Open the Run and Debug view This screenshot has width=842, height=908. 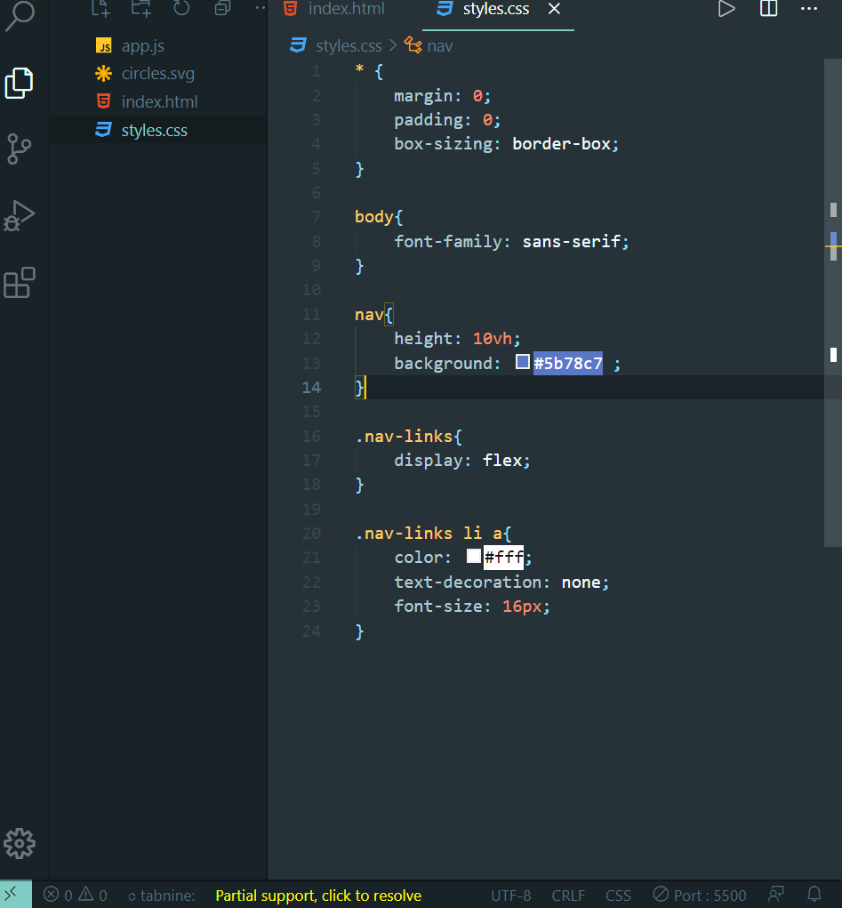pyautogui.click(x=20, y=216)
